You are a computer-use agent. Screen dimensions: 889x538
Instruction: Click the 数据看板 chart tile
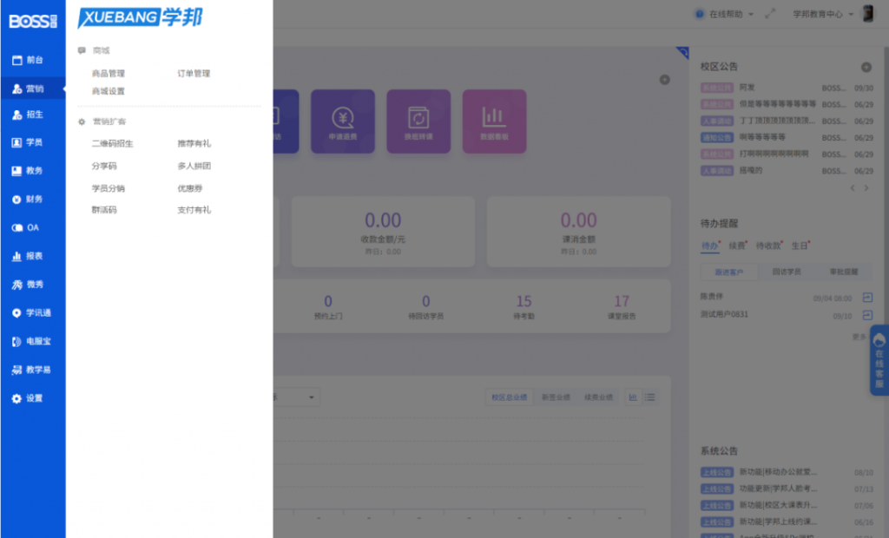coord(494,121)
